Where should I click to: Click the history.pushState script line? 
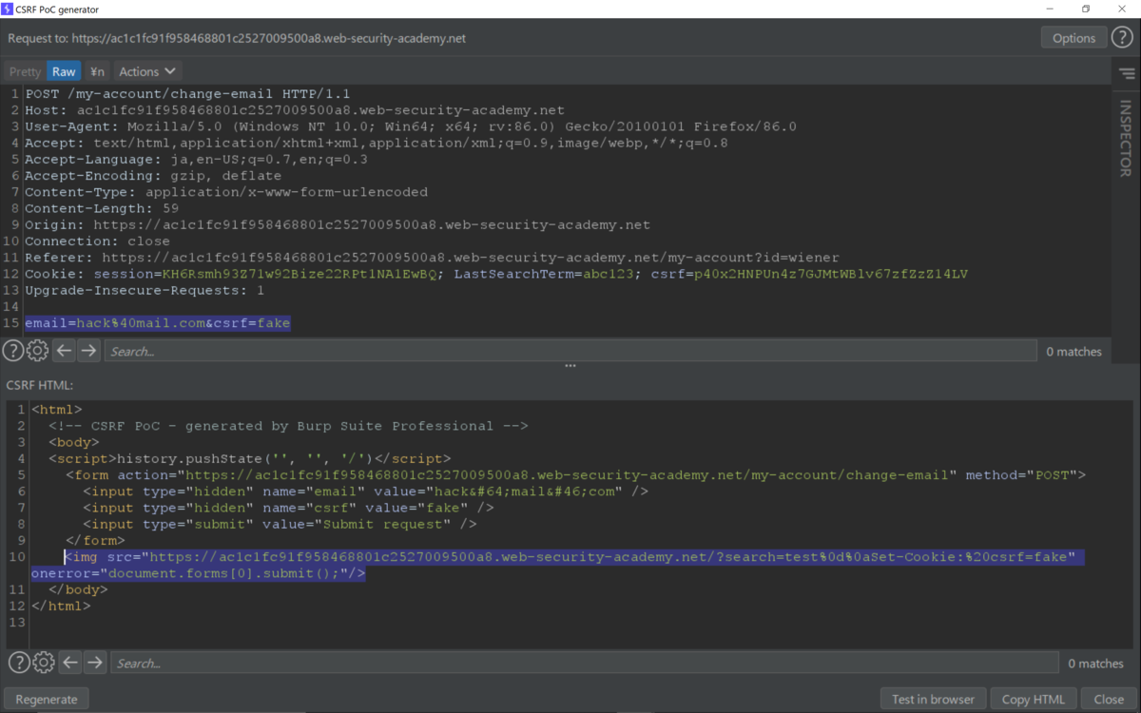250,458
